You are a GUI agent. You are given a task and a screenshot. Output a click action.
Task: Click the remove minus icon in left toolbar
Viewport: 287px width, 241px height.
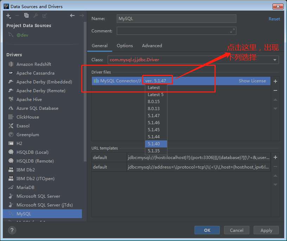click(x=17, y=16)
